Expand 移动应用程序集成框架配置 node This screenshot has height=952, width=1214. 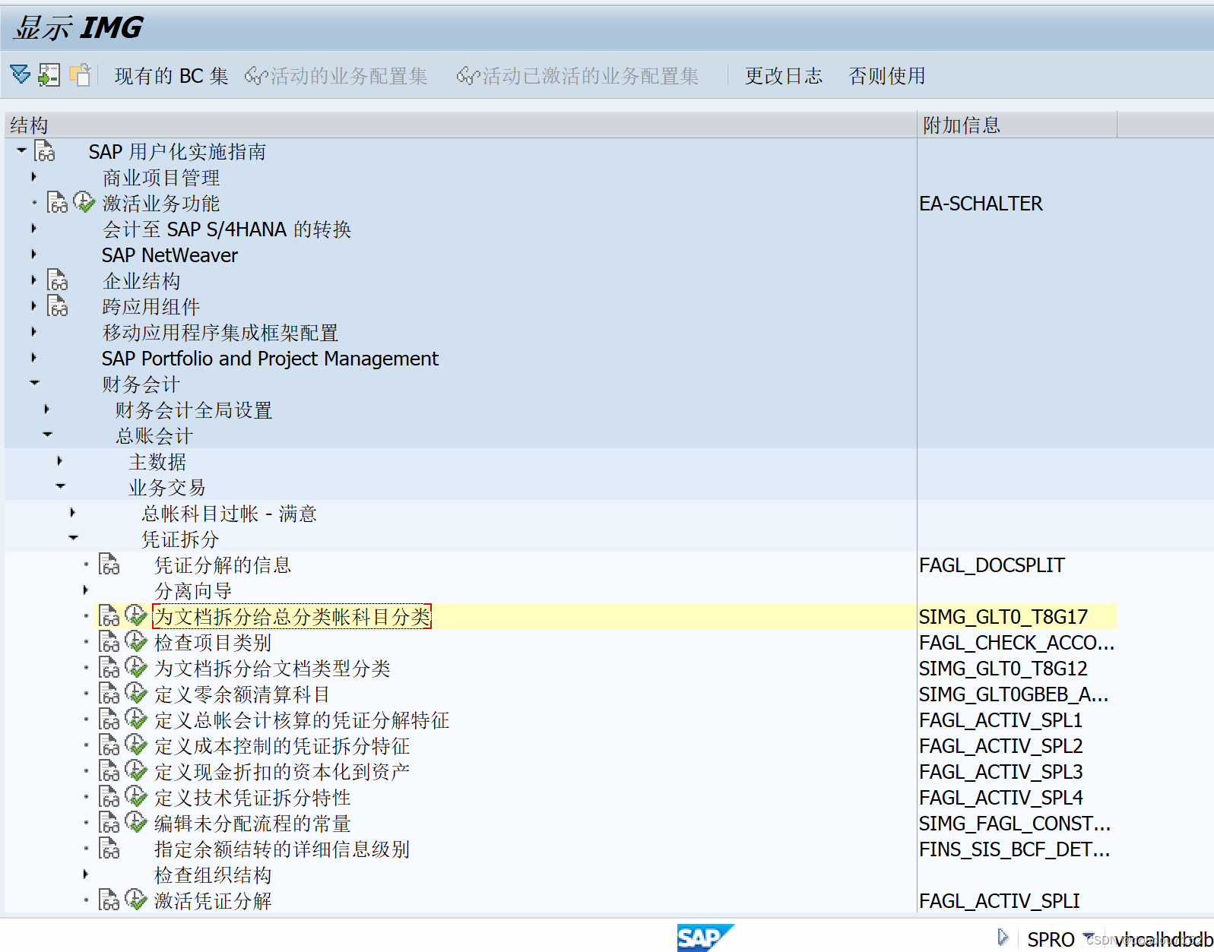[33, 332]
